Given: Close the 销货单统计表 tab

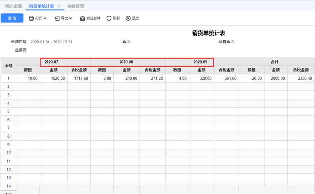Looking at the screenshot, I should pyautogui.click(x=59, y=6).
